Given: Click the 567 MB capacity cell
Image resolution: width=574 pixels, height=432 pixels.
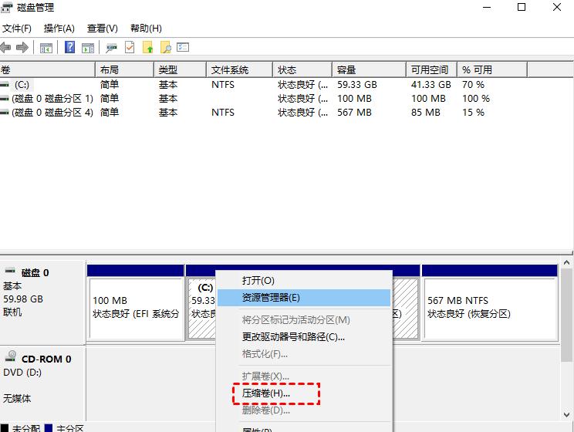Looking at the screenshot, I should (x=354, y=113).
